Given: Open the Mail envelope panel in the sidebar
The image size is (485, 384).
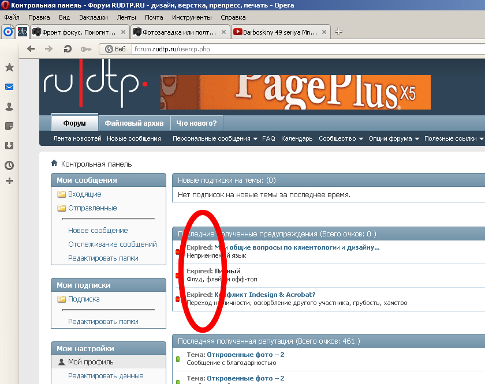Looking at the screenshot, I should pyautogui.click(x=9, y=87).
